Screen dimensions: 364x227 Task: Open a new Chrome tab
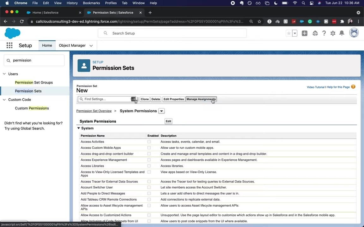coord(150,13)
